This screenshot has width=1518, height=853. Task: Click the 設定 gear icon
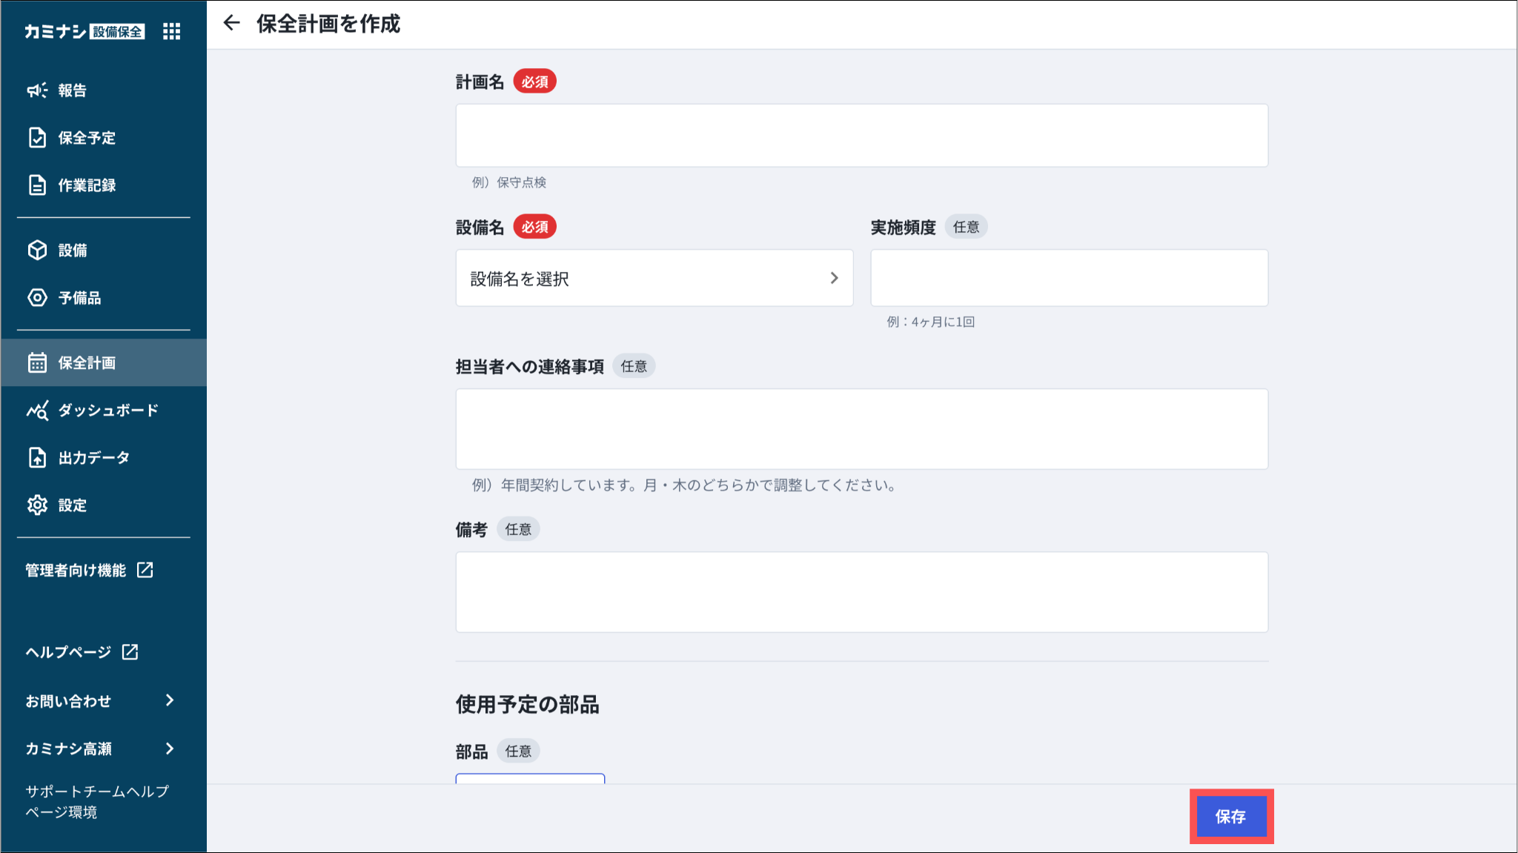pyautogui.click(x=37, y=505)
